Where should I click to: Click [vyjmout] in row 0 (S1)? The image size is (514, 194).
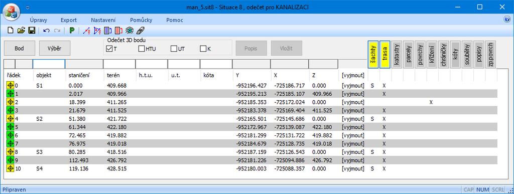[x=353, y=86]
